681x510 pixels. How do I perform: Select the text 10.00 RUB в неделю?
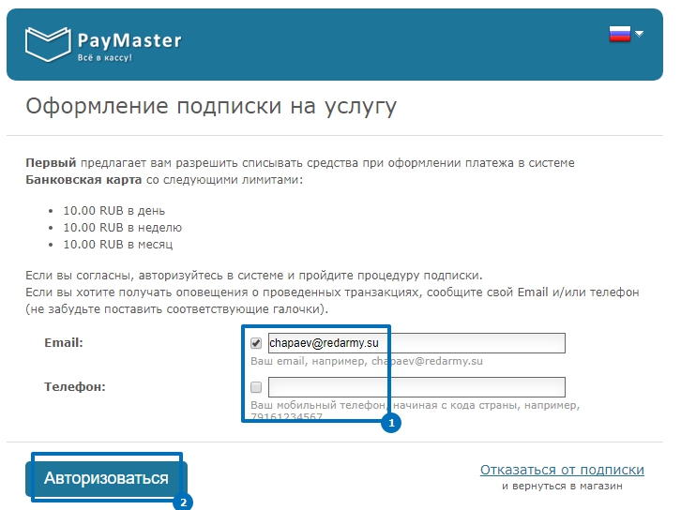click(123, 228)
